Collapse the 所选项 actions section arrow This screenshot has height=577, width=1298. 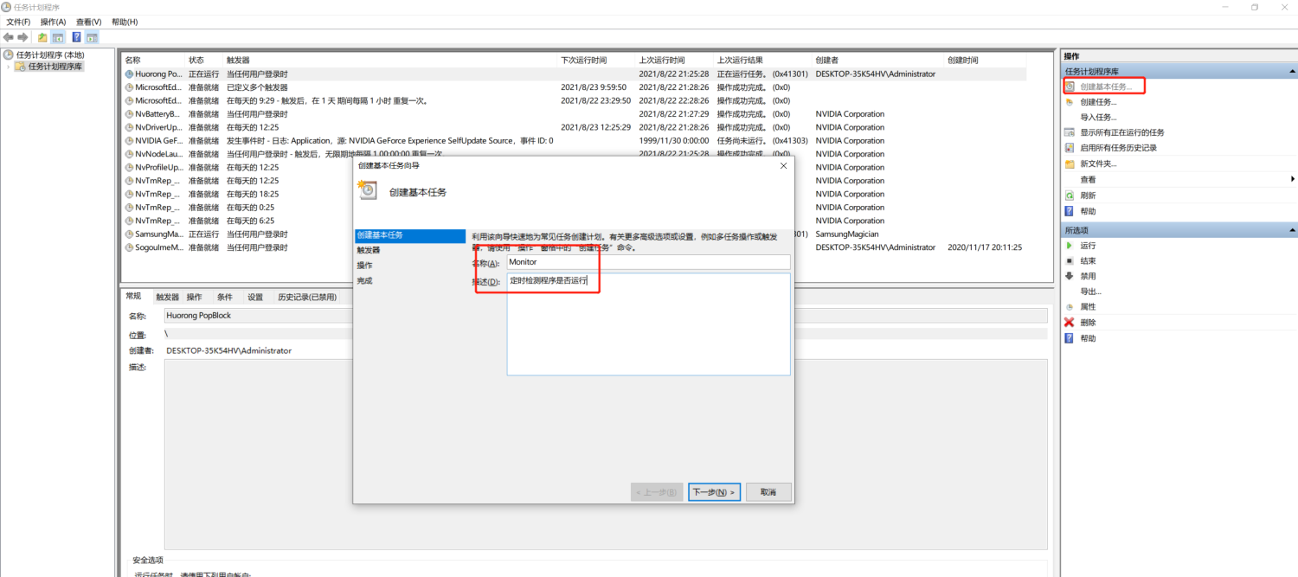(1292, 231)
